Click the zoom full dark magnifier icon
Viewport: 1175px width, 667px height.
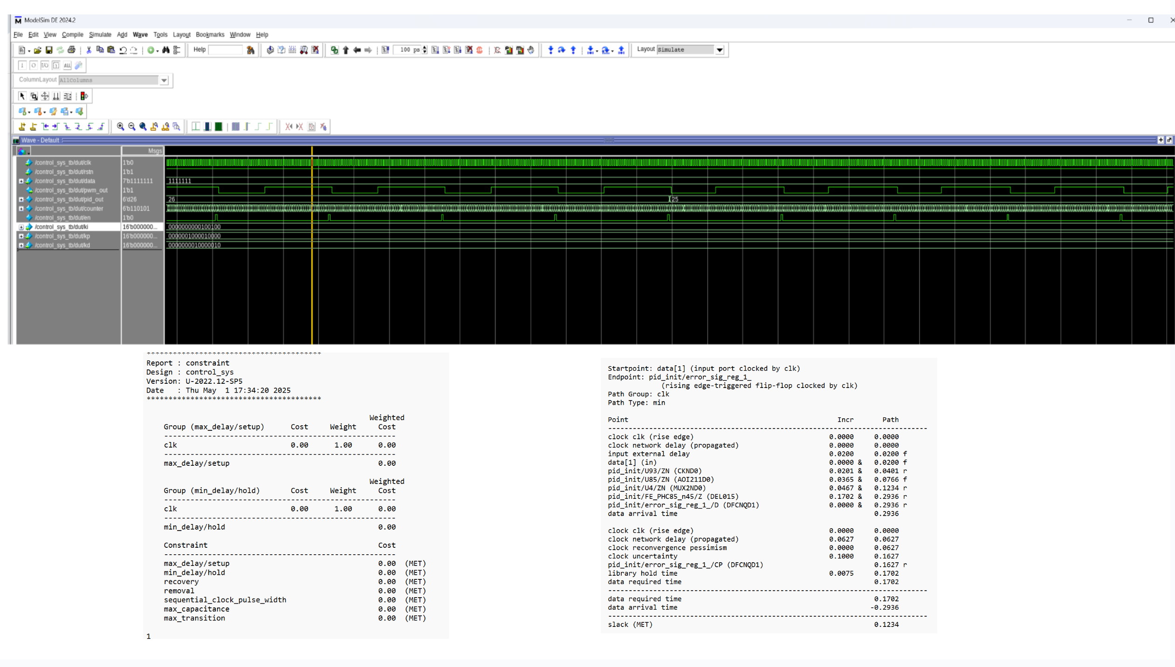point(143,126)
